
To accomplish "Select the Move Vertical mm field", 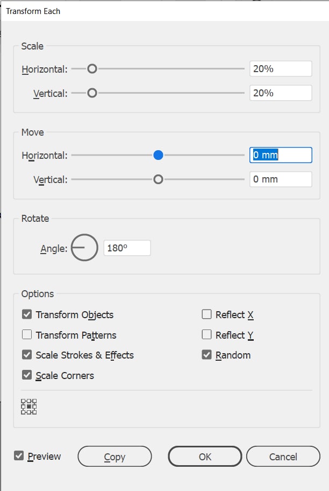I will point(281,179).
